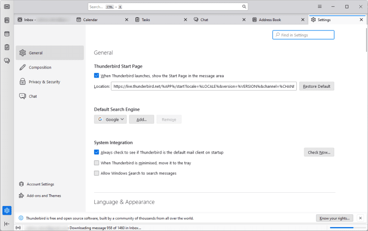Enable Allow Windows Search to search messages

click(x=97, y=173)
